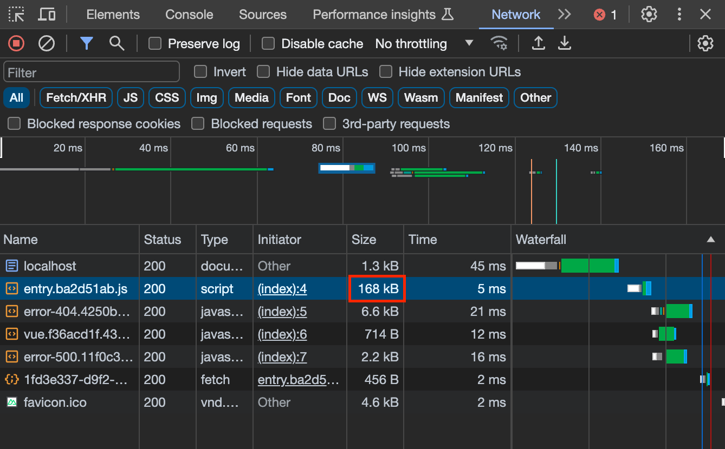Screen dimensions: 725x449
Task: Enable the Preserve log checkbox
Action: pyautogui.click(x=155, y=44)
